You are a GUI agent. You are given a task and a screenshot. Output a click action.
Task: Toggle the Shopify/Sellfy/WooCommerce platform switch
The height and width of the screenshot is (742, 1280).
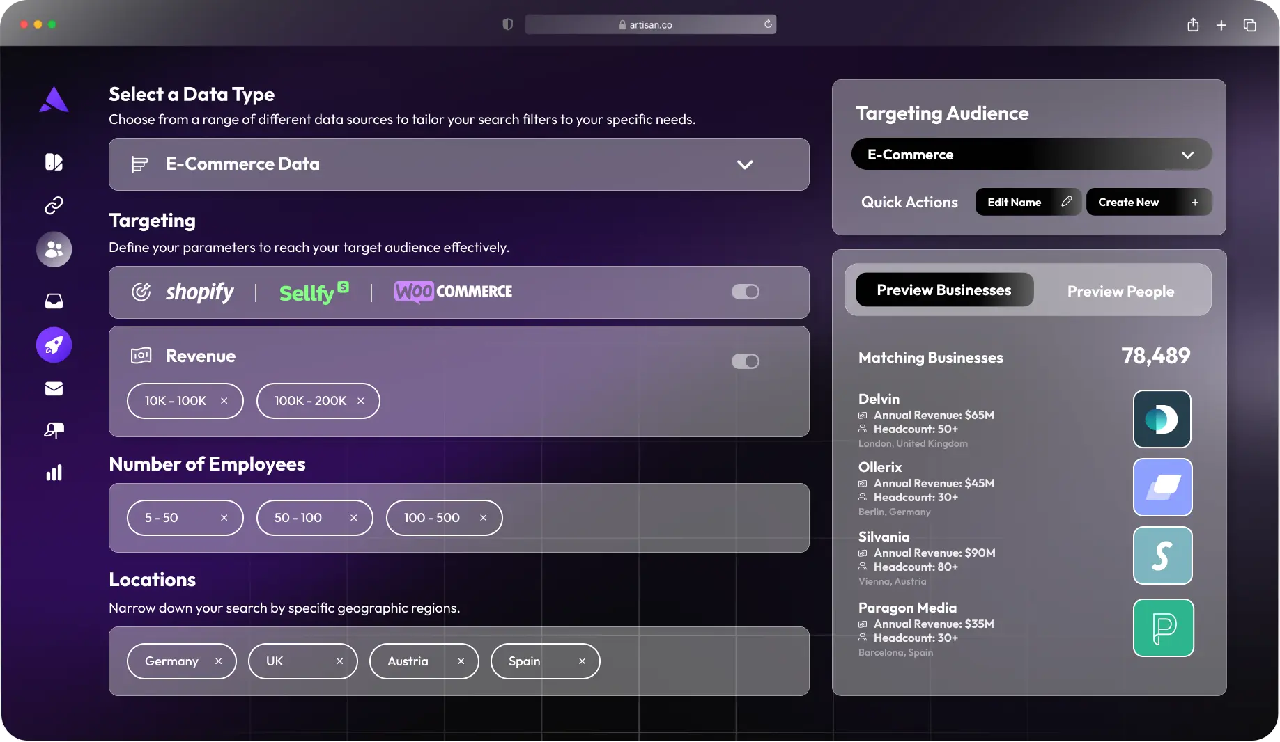tap(745, 292)
